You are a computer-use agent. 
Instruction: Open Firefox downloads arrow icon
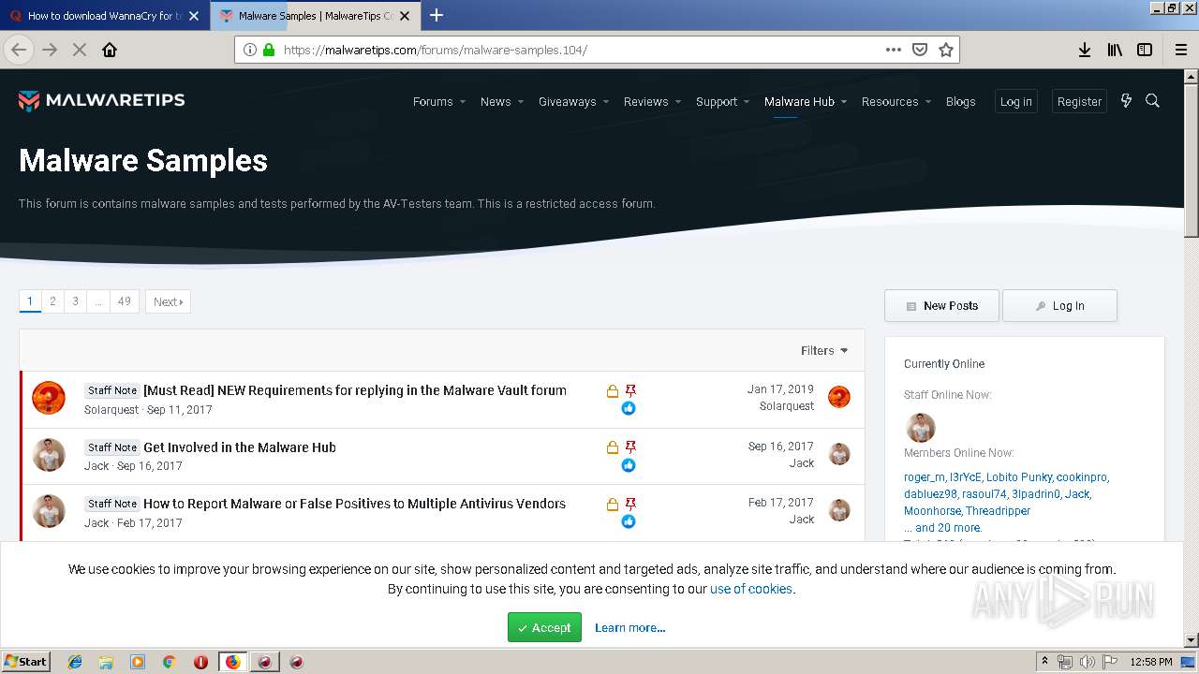click(x=1085, y=50)
